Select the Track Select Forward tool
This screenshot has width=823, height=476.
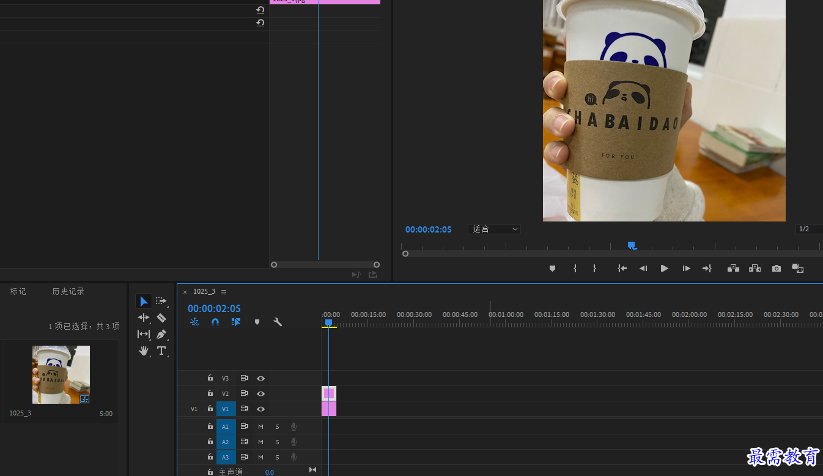click(161, 301)
